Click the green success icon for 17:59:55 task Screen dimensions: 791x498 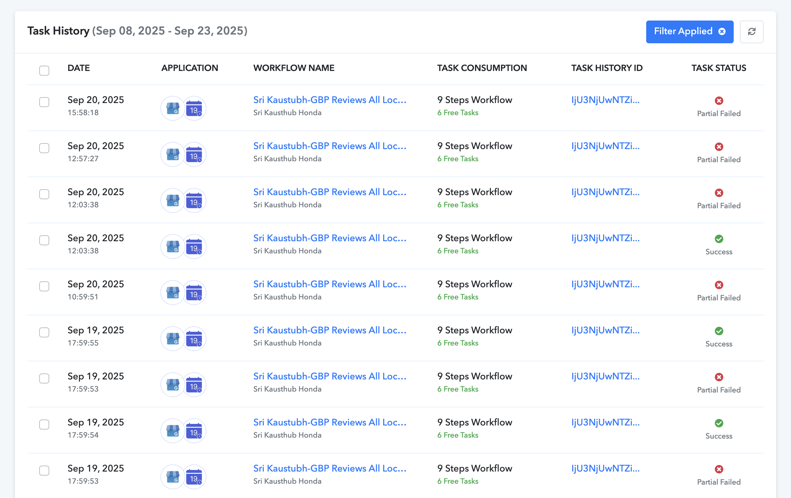coord(719,331)
